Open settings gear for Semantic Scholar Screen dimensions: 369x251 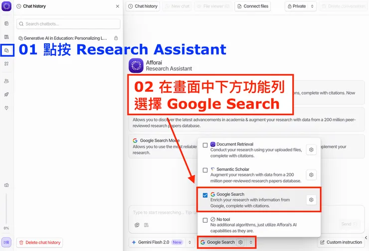[x=311, y=175]
